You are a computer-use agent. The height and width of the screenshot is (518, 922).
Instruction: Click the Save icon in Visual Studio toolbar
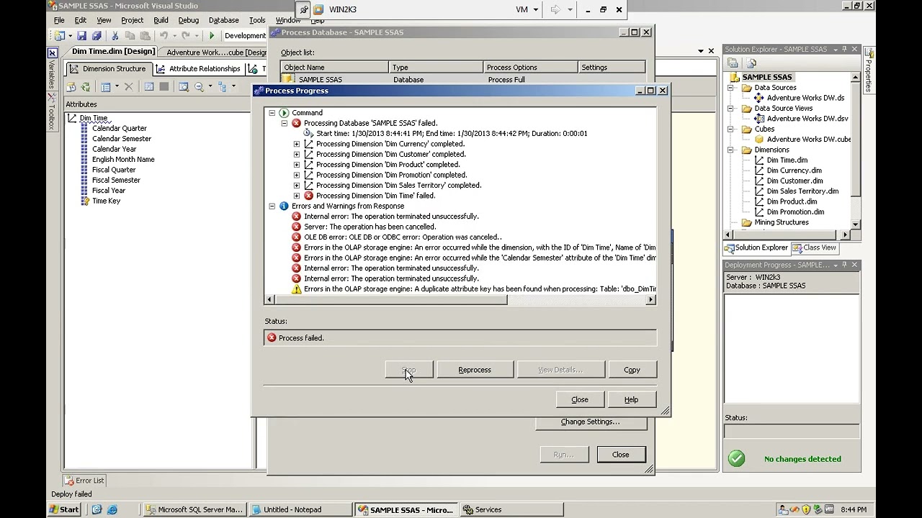(x=81, y=36)
